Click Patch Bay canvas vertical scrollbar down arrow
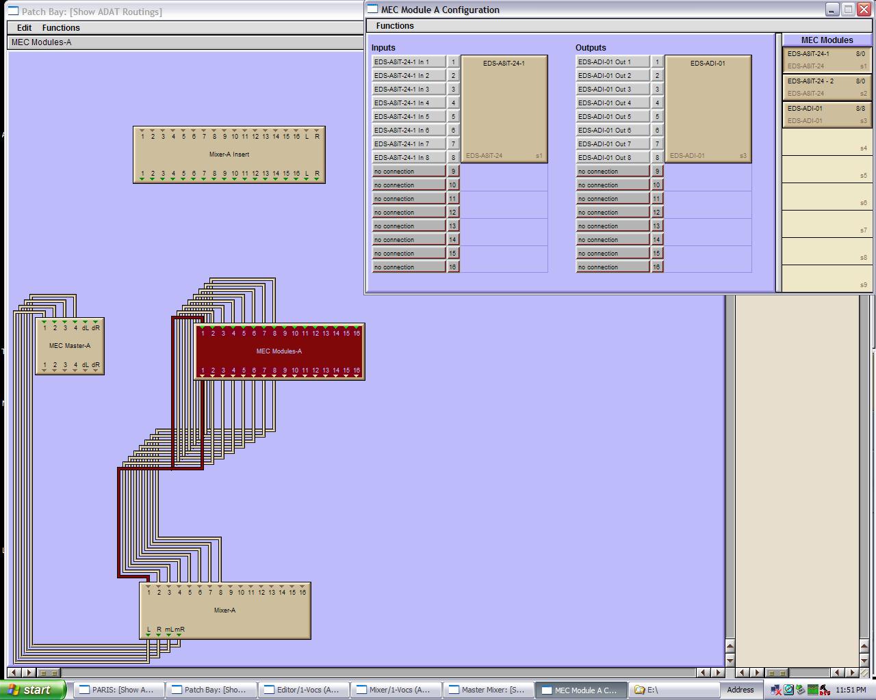876x700 pixels. pos(730,660)
